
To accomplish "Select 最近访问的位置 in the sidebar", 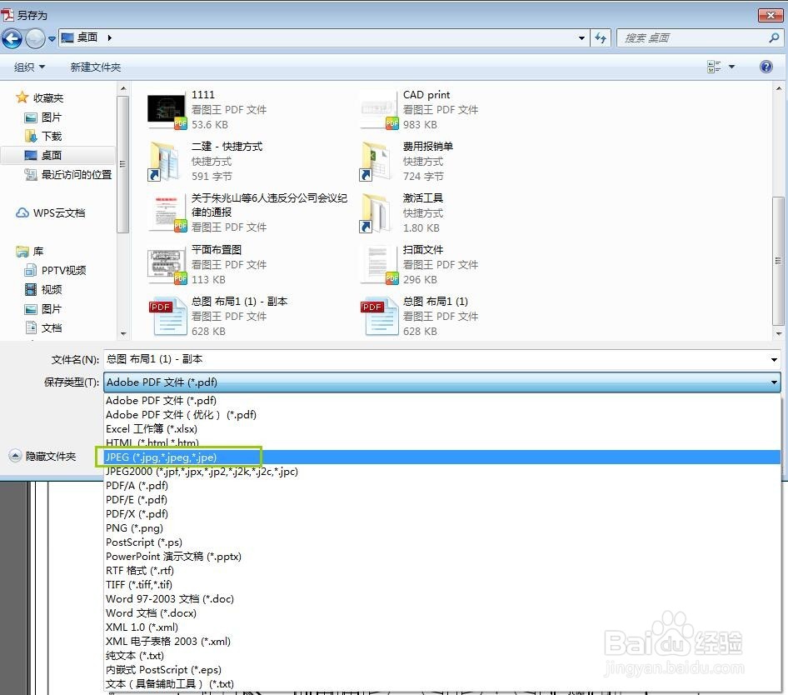I will pyautogui.click(x=69, y=174).
